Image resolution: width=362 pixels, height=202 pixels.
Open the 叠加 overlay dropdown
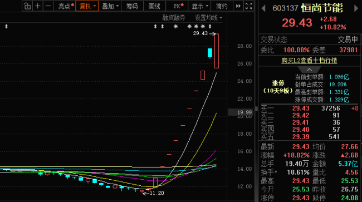click(110, 6)
